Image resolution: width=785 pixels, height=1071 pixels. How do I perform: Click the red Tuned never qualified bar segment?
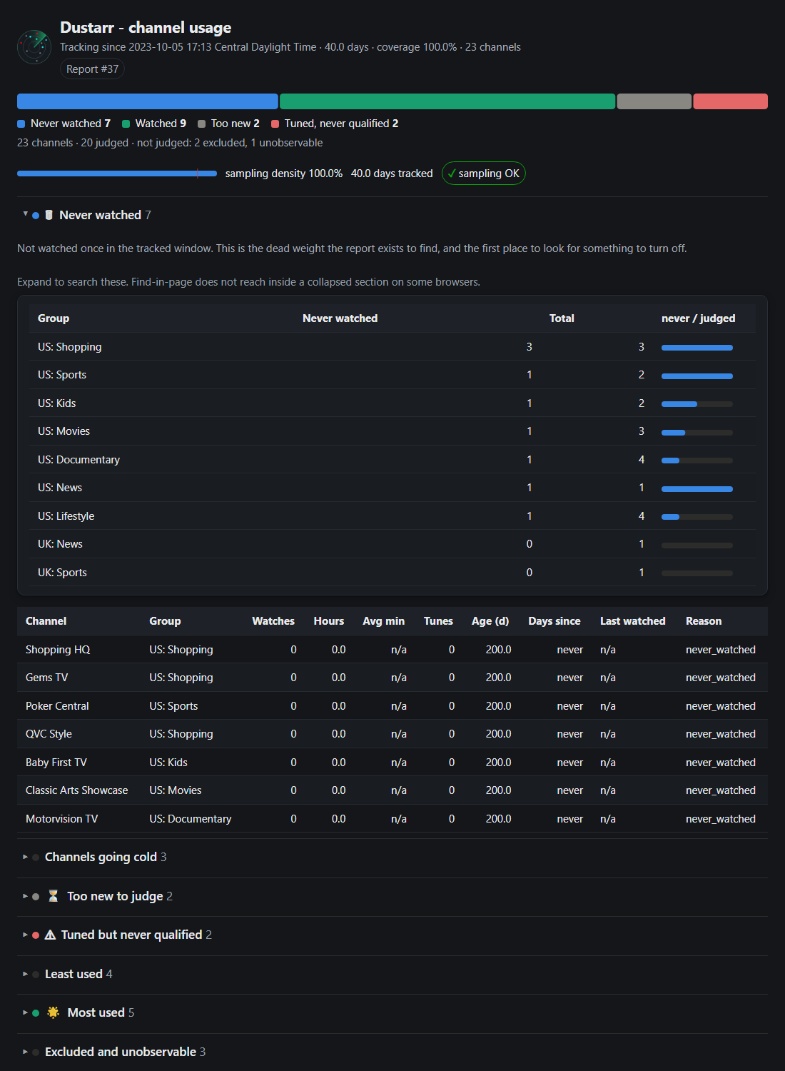point(731,101)
